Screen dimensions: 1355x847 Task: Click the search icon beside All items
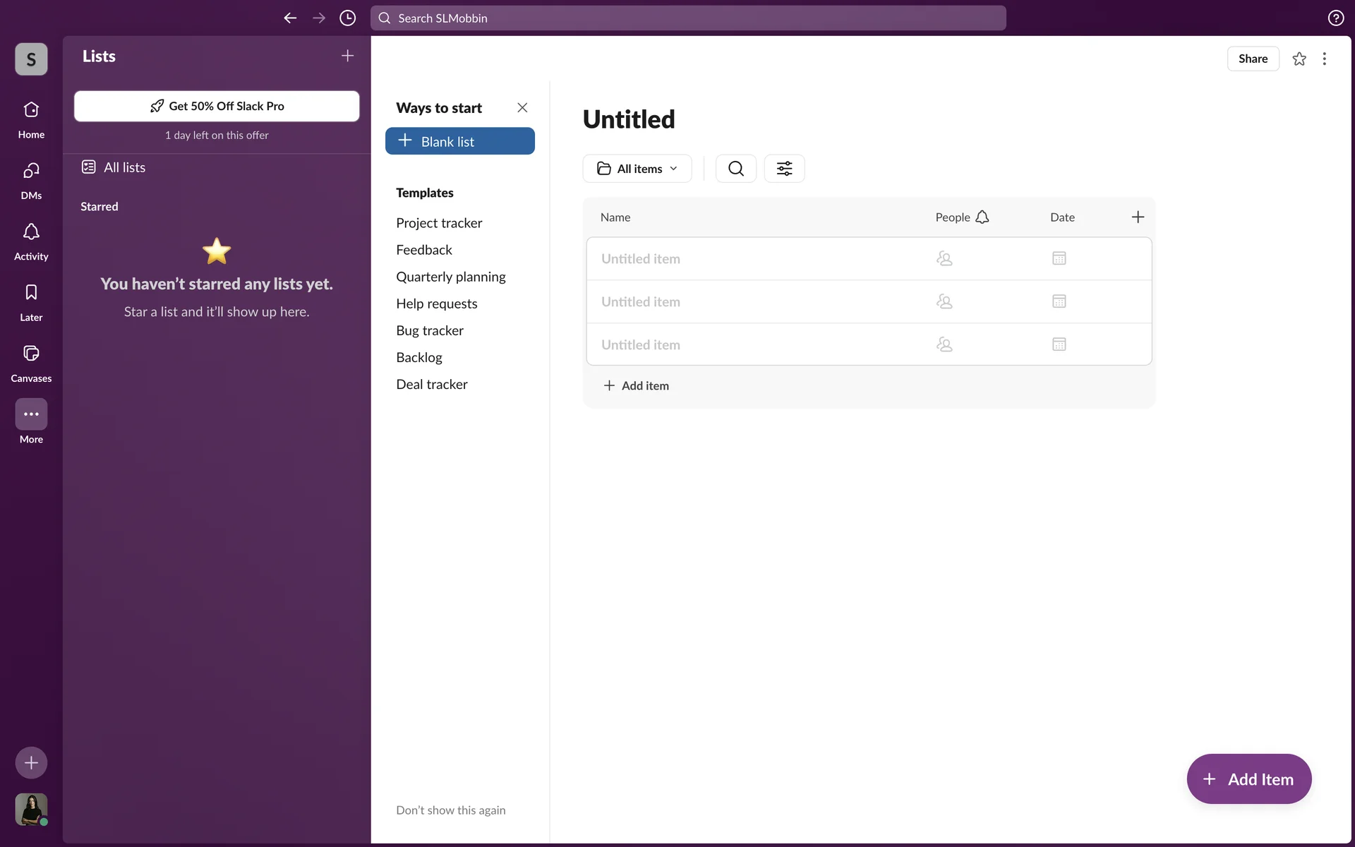point(735,168)
